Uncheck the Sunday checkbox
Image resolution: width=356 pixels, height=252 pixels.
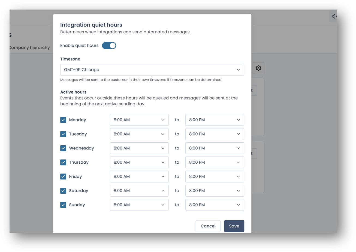[x=63, y=205]
